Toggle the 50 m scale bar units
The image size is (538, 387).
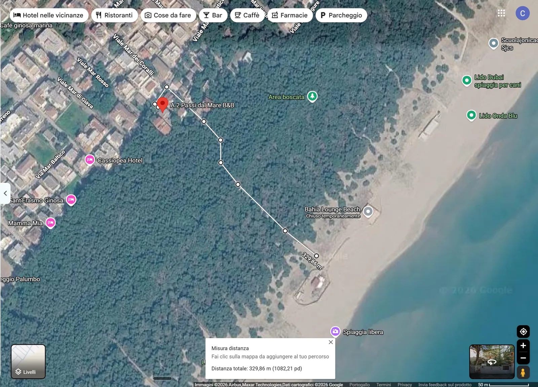[503, 385]
